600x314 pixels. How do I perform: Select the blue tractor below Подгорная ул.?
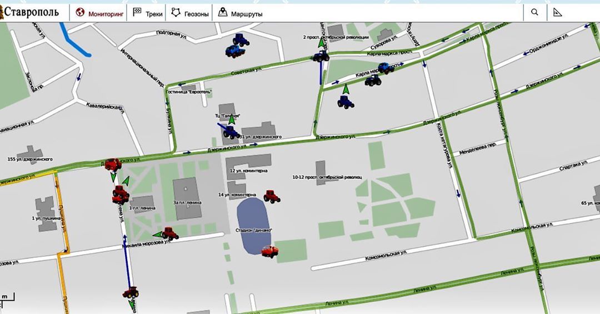point(241,39)
